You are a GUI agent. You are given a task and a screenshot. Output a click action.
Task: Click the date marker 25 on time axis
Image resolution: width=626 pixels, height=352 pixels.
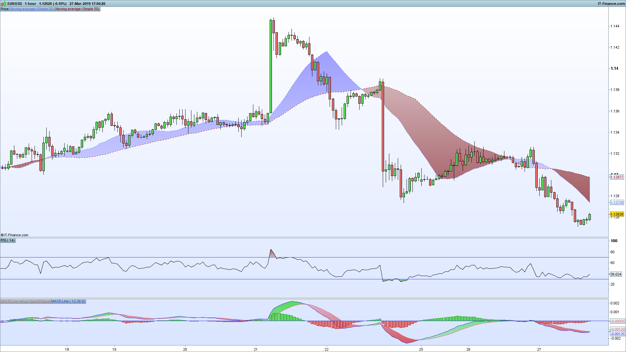[421, 349]
